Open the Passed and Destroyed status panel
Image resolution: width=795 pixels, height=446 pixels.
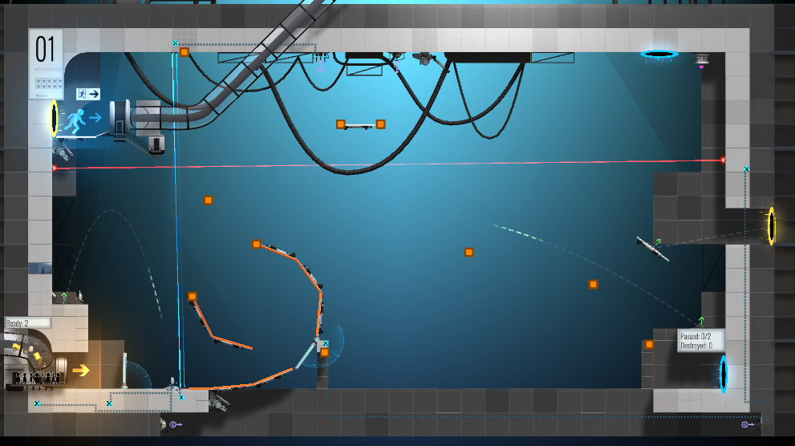(x=700, y=341)
